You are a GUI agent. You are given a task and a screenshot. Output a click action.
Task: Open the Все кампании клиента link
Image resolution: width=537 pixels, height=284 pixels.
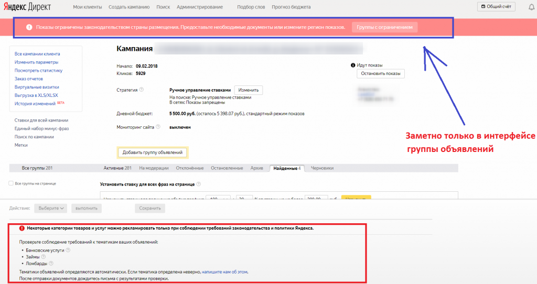[37, 54]
